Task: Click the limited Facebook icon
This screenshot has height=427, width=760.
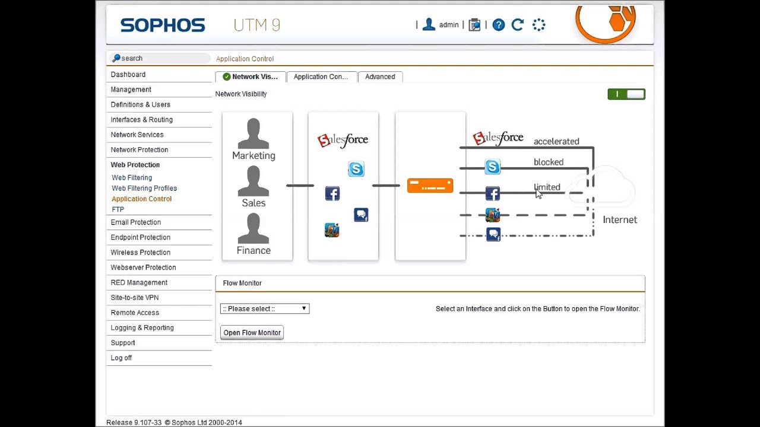Action: (493, 193)
